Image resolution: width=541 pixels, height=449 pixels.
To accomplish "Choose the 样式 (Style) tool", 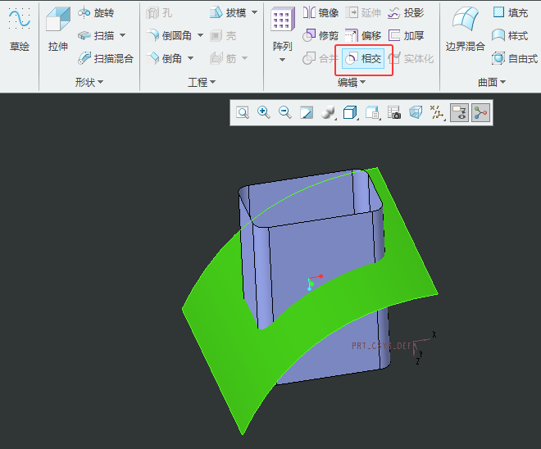I will coord(511,35).
